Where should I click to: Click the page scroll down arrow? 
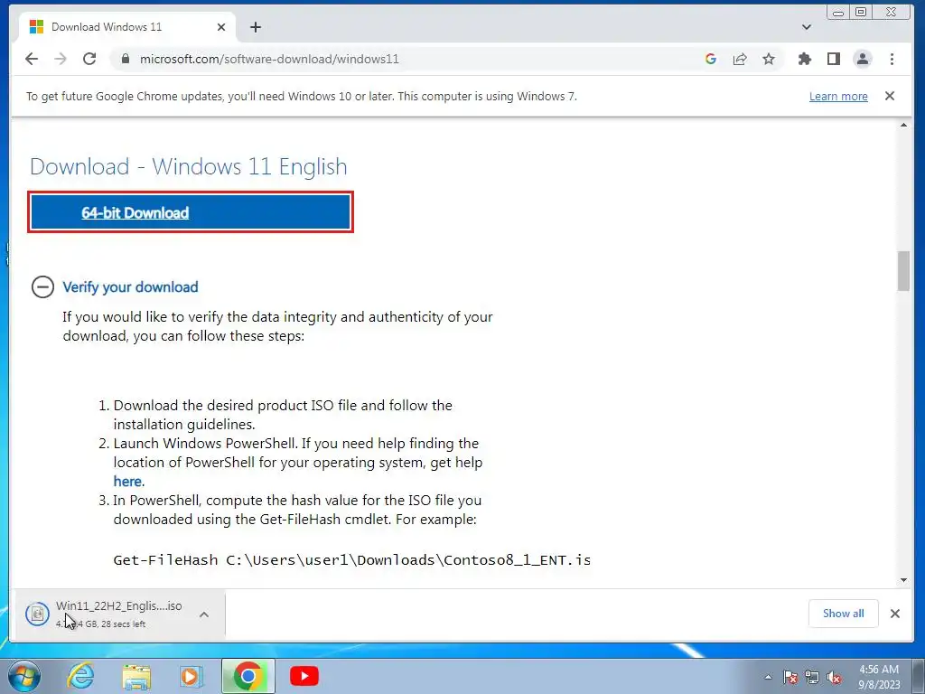tap(903, 580)
